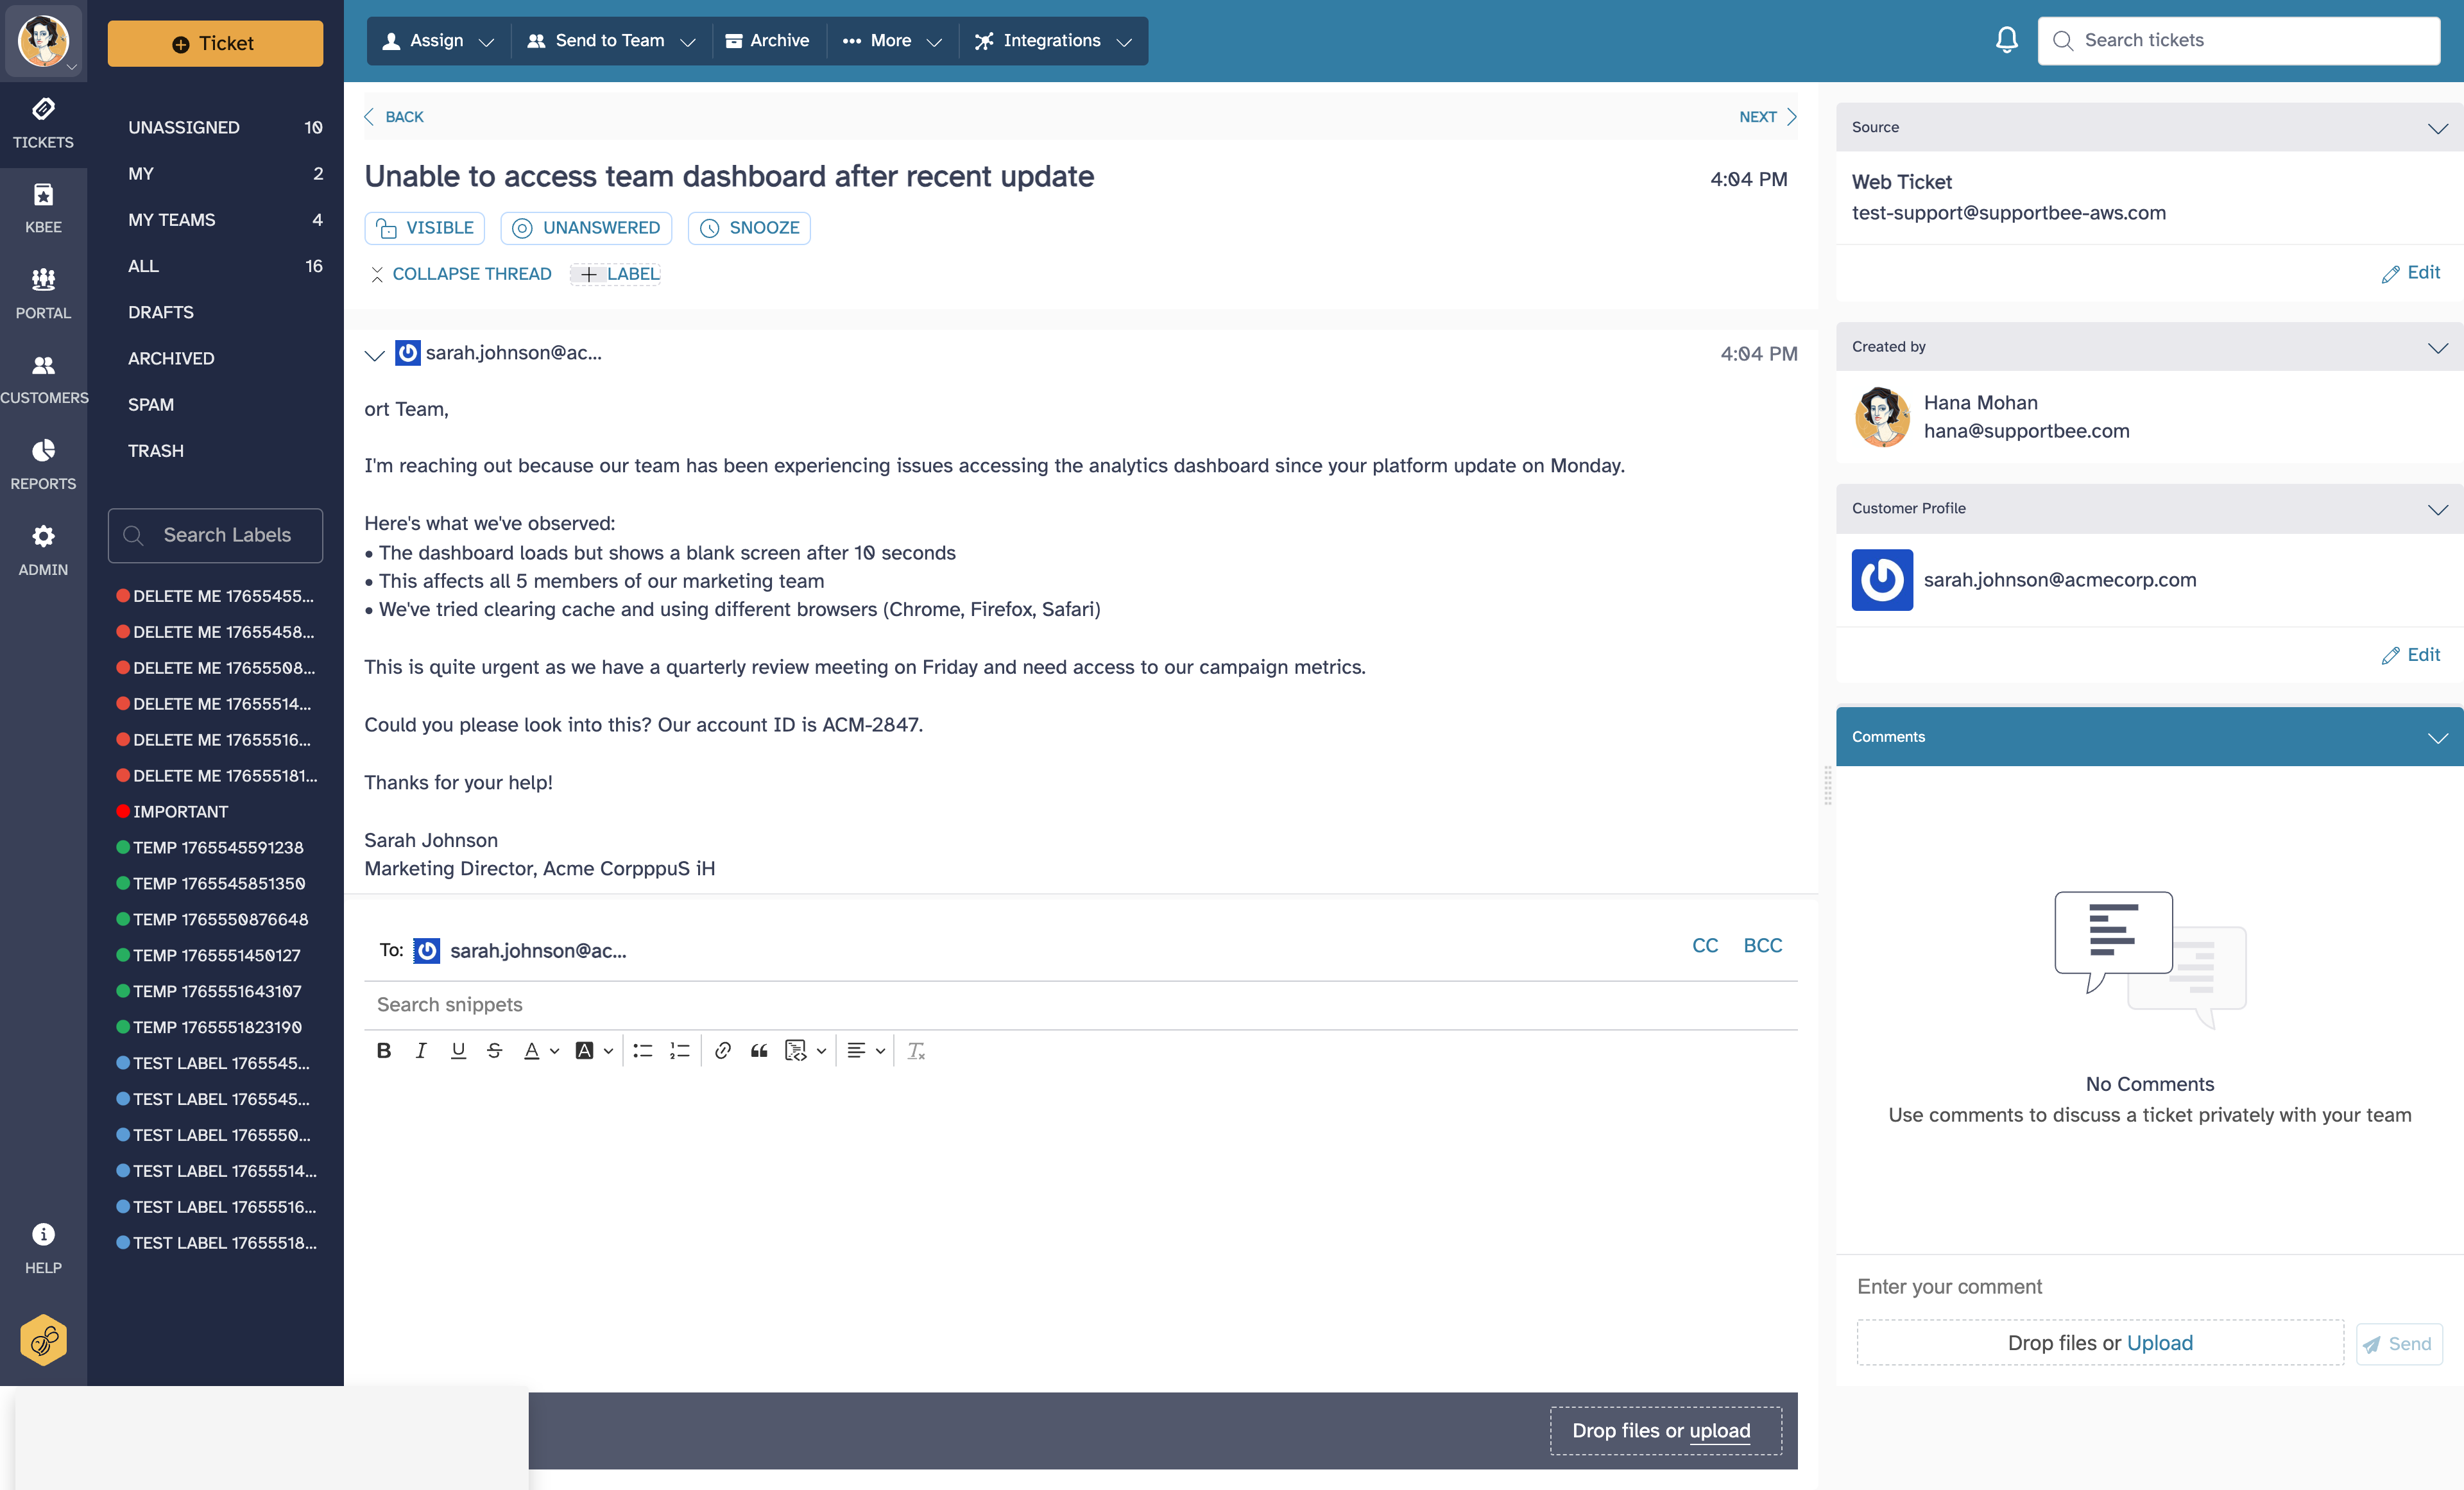
Task: Open notifications via the bell icon
Action: pos(2006,40)
